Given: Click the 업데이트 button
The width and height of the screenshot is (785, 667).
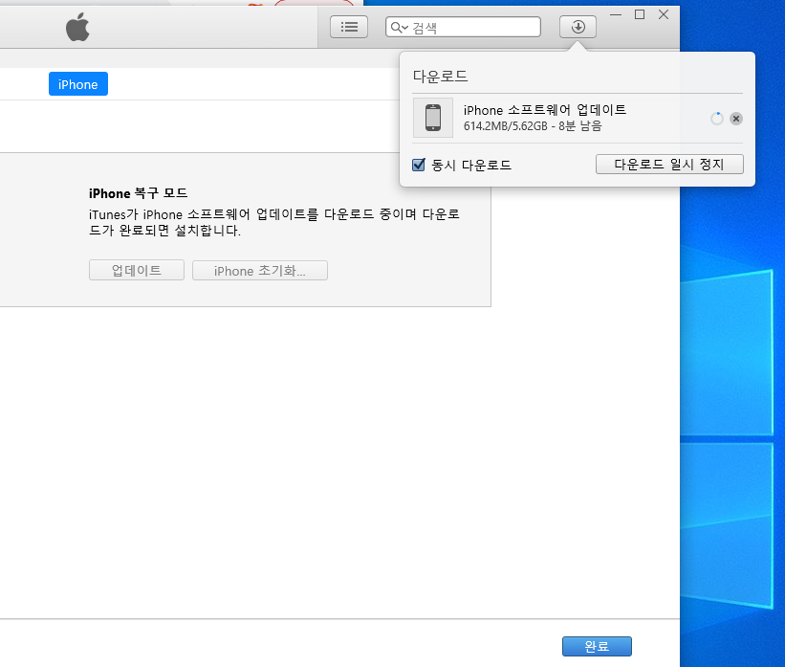Looking at the screenshot, I should point(137,271).
